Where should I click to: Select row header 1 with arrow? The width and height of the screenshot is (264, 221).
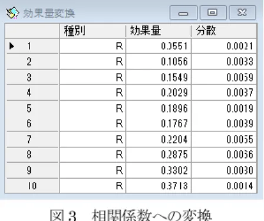(32, 46)
